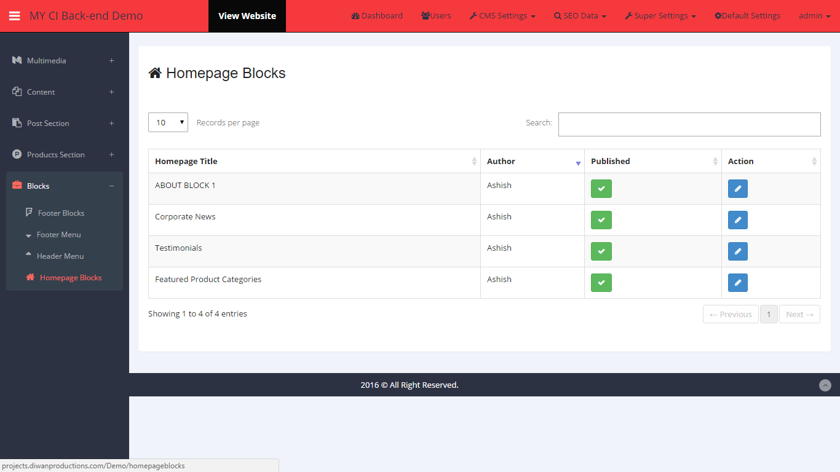Viewport: 840px width, 472px height.
Task: Open the CMS Settings dropdown
Action: click(502, 15)
